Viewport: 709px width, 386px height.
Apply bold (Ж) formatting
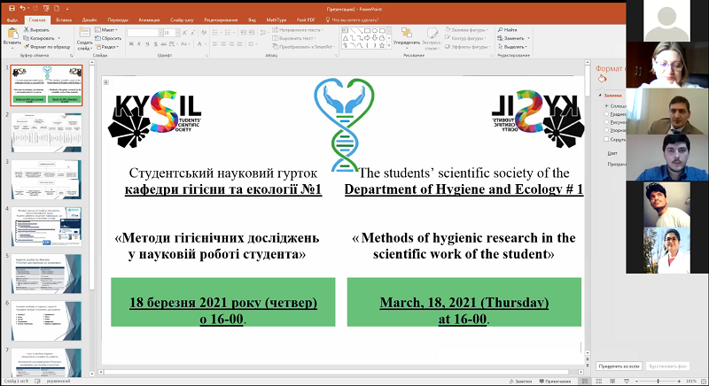pos(131,43)
